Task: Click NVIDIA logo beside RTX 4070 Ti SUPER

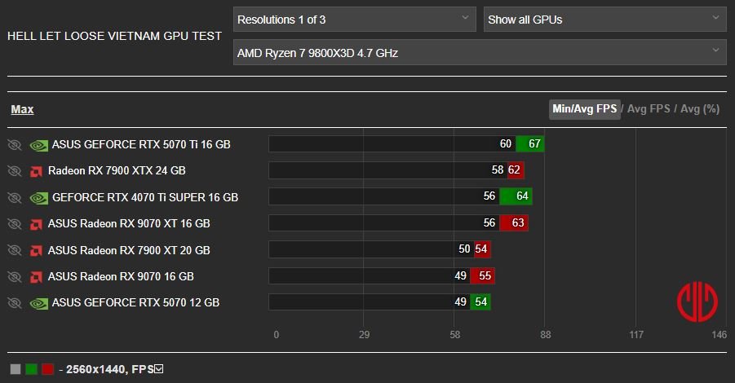Action: (x=39, y=199)
